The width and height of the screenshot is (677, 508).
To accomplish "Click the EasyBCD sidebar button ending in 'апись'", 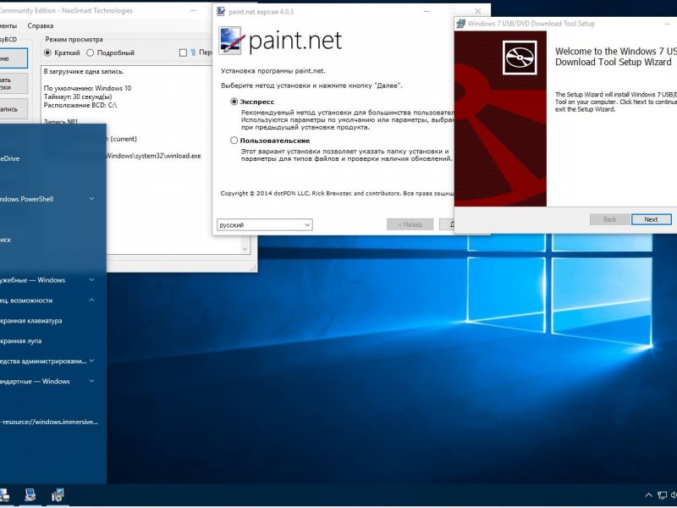I will click(x=14, y=109).
